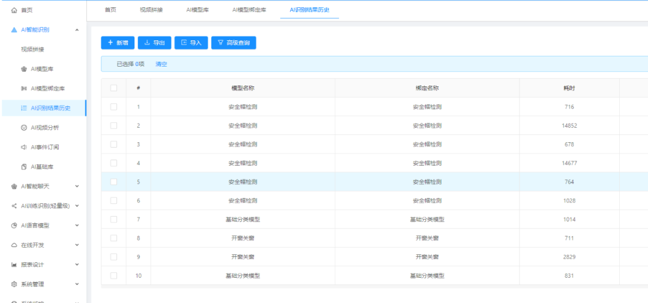Viewport: 648px width, 303px height.
Task: Open the 高级查询 advanced search label
Action: [238, 43]
